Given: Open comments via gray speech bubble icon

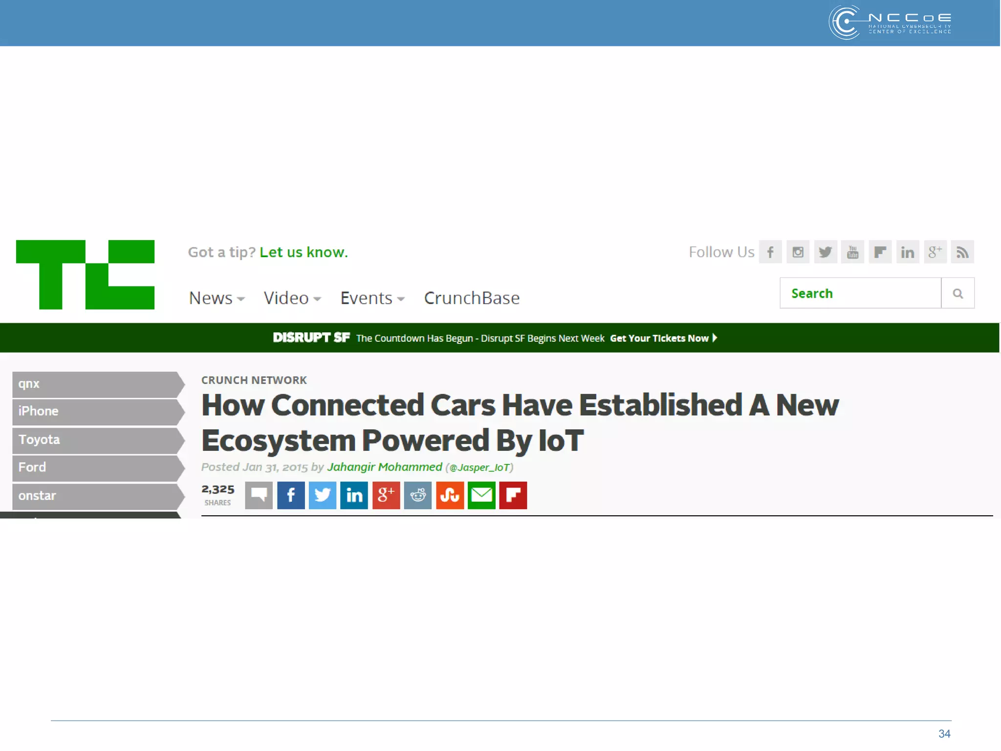Looking at the screenshot, I should 259,495.
